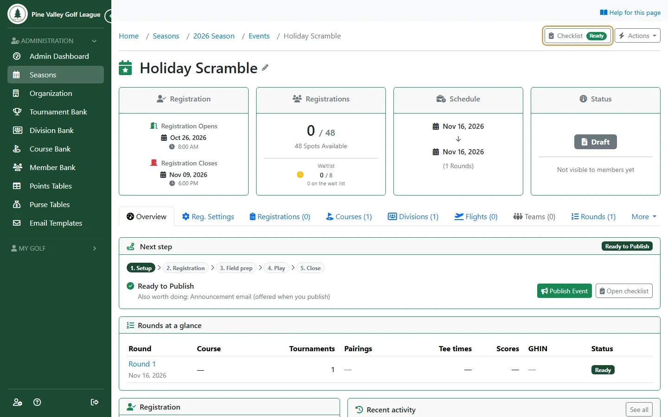
Task: Click the Tournament Bank trophy icon
Action: tap(17, 112)
